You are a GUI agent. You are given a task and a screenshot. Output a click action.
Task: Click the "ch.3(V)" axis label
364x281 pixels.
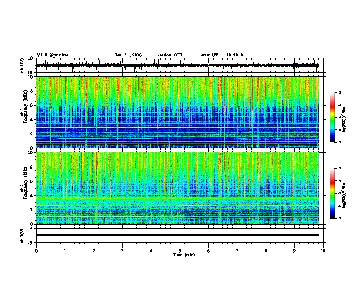click(22, 236)
